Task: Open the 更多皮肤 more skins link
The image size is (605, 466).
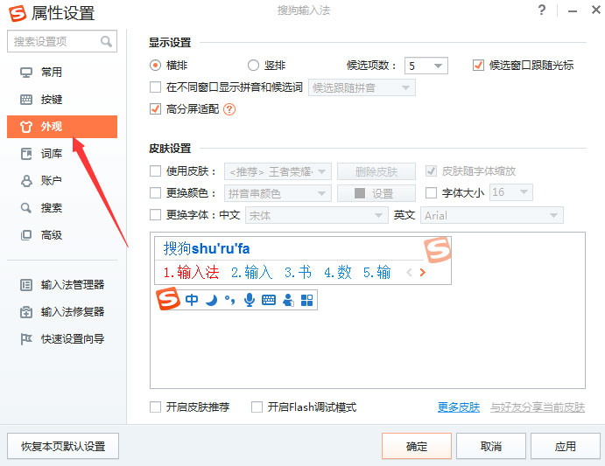Action: (x=459, y=407)
